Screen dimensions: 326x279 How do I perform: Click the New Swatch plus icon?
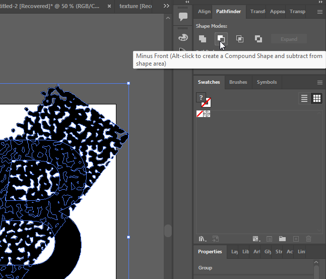(296, 239)
